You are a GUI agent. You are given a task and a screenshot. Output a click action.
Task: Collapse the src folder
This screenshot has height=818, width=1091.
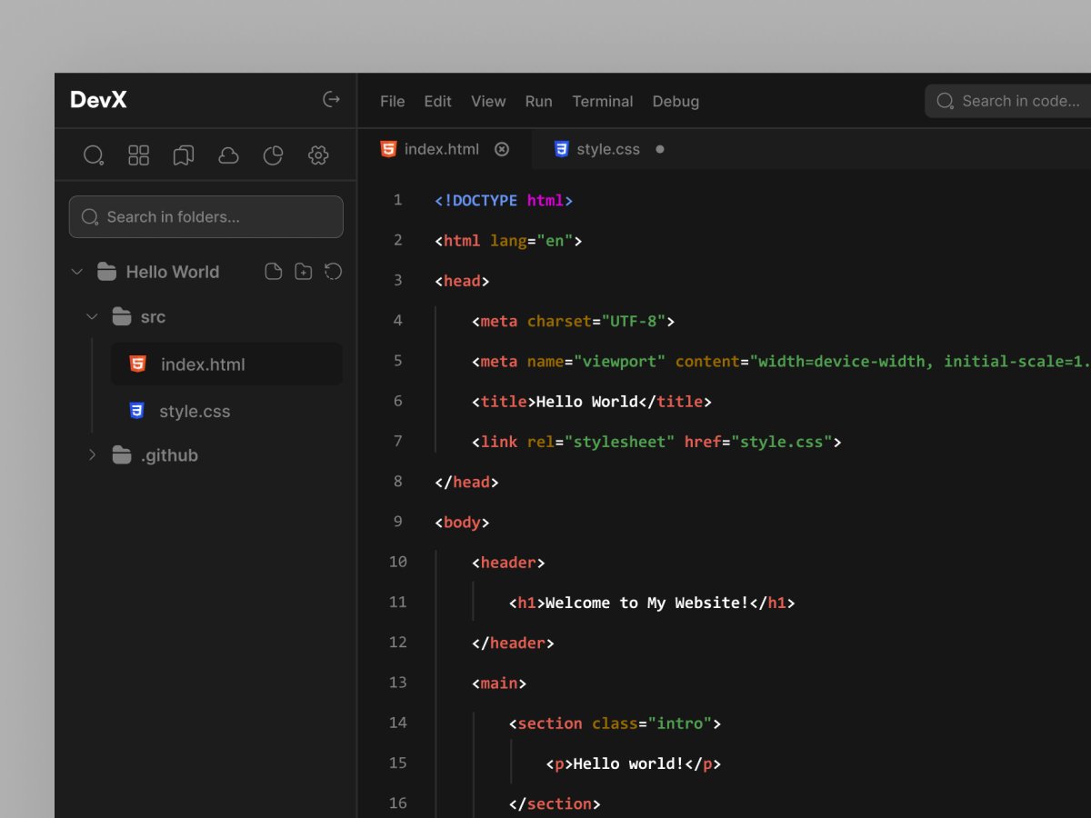pyautogui.click(x=92, y=316)
